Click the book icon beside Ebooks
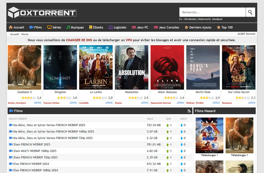Viewport: 264px width, 173px height. point(91,27)
